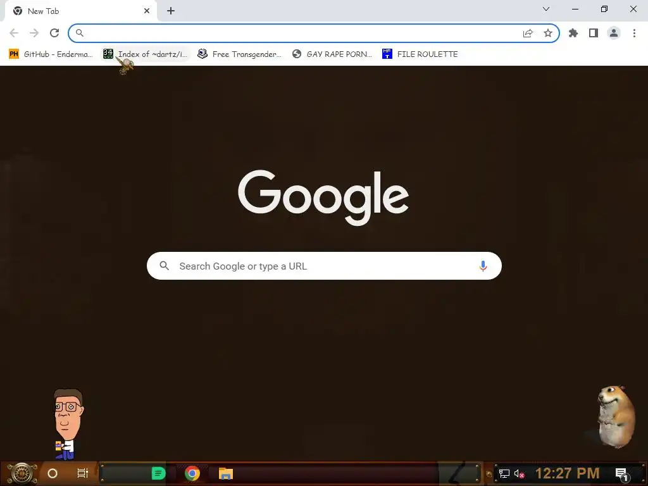Open the Extensions puzzle icon
This screenshot has width=648, height=486.
tap(573, 33)
